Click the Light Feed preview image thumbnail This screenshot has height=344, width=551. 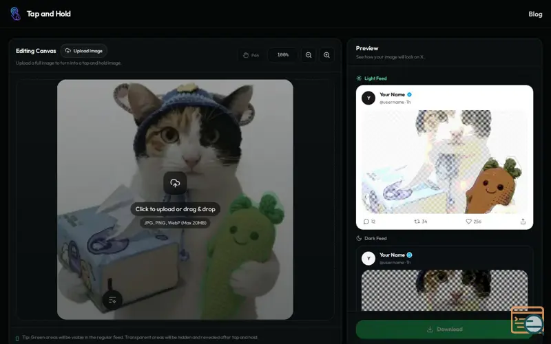pos(444,162)
